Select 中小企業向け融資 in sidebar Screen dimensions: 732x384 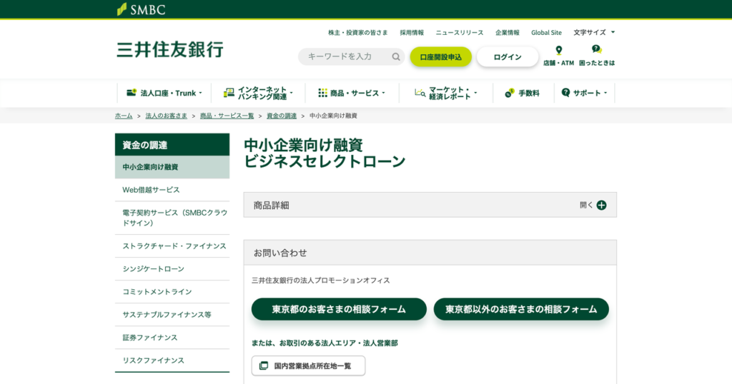click(172, 167)
